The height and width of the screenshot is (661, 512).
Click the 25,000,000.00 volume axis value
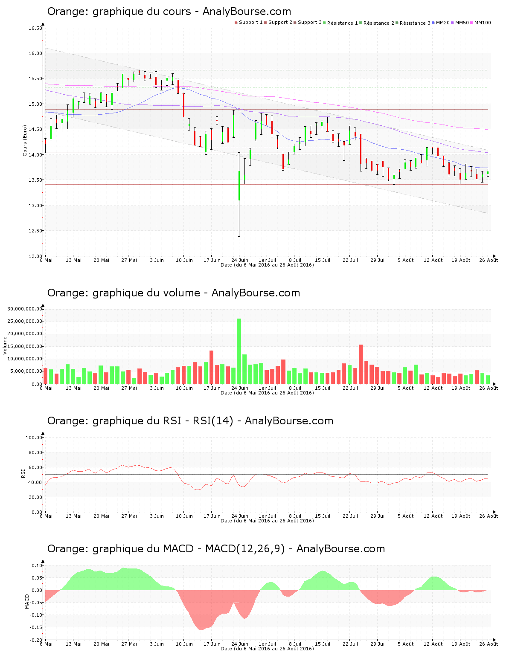(25, 322)
